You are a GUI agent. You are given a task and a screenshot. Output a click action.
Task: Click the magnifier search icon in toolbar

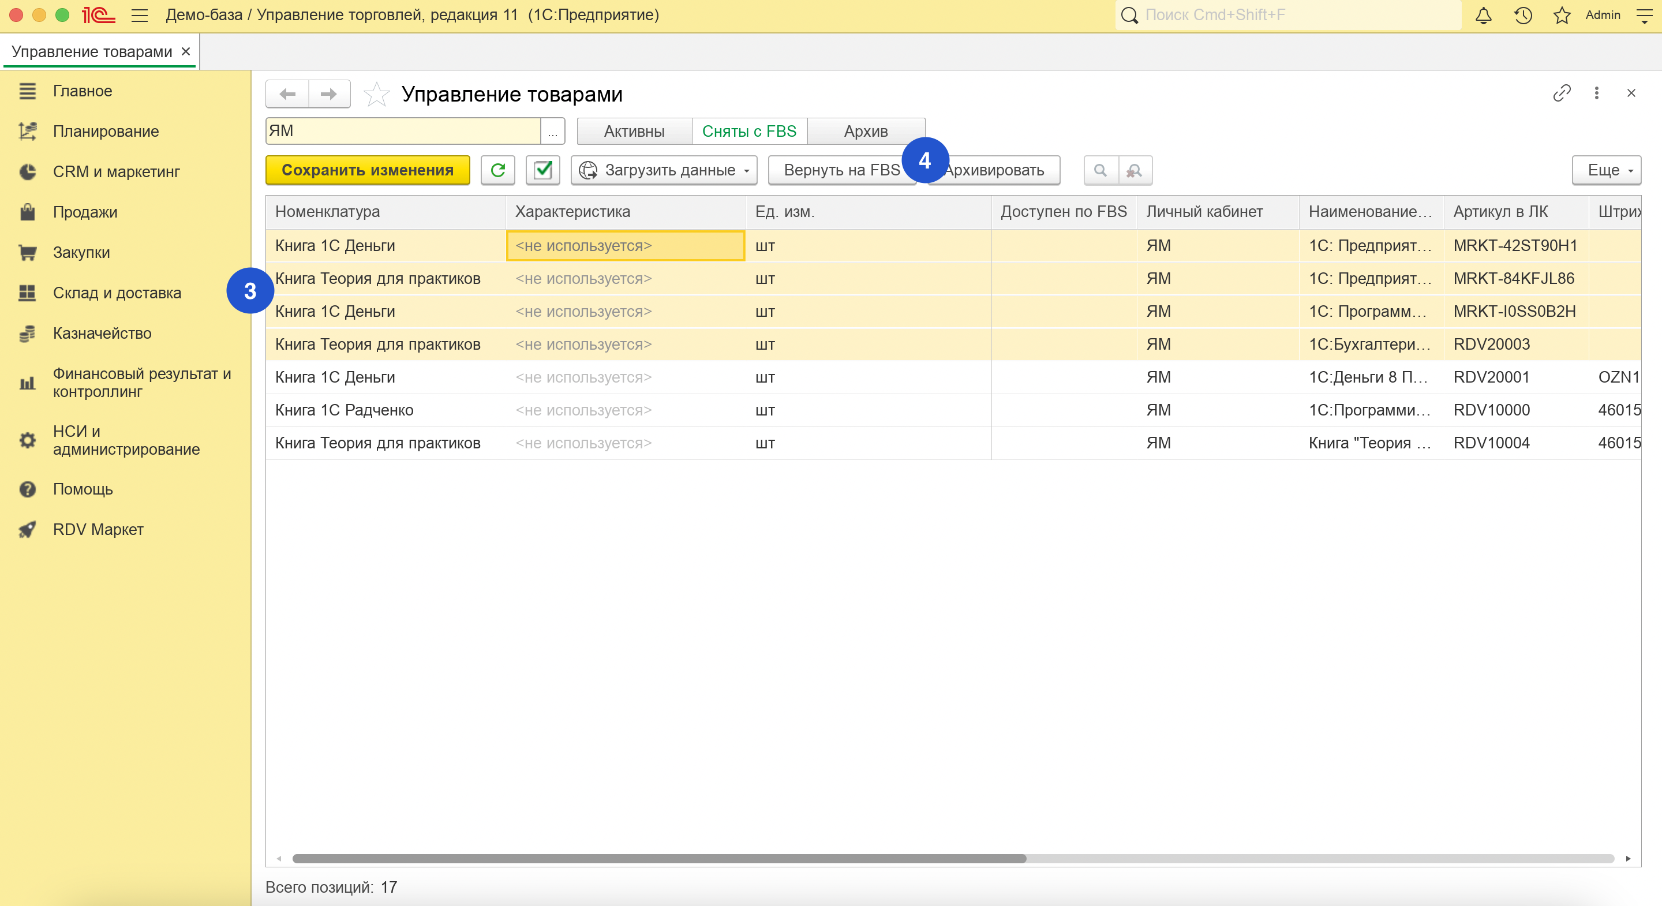coord(1100,170)
